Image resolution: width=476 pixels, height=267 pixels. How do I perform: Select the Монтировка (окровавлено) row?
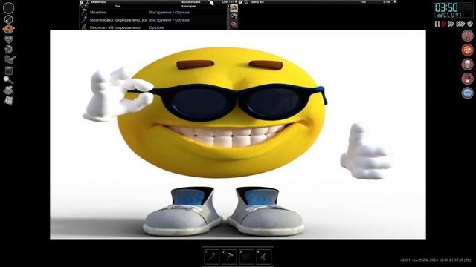pyautogui.click(x=153, y=20)
